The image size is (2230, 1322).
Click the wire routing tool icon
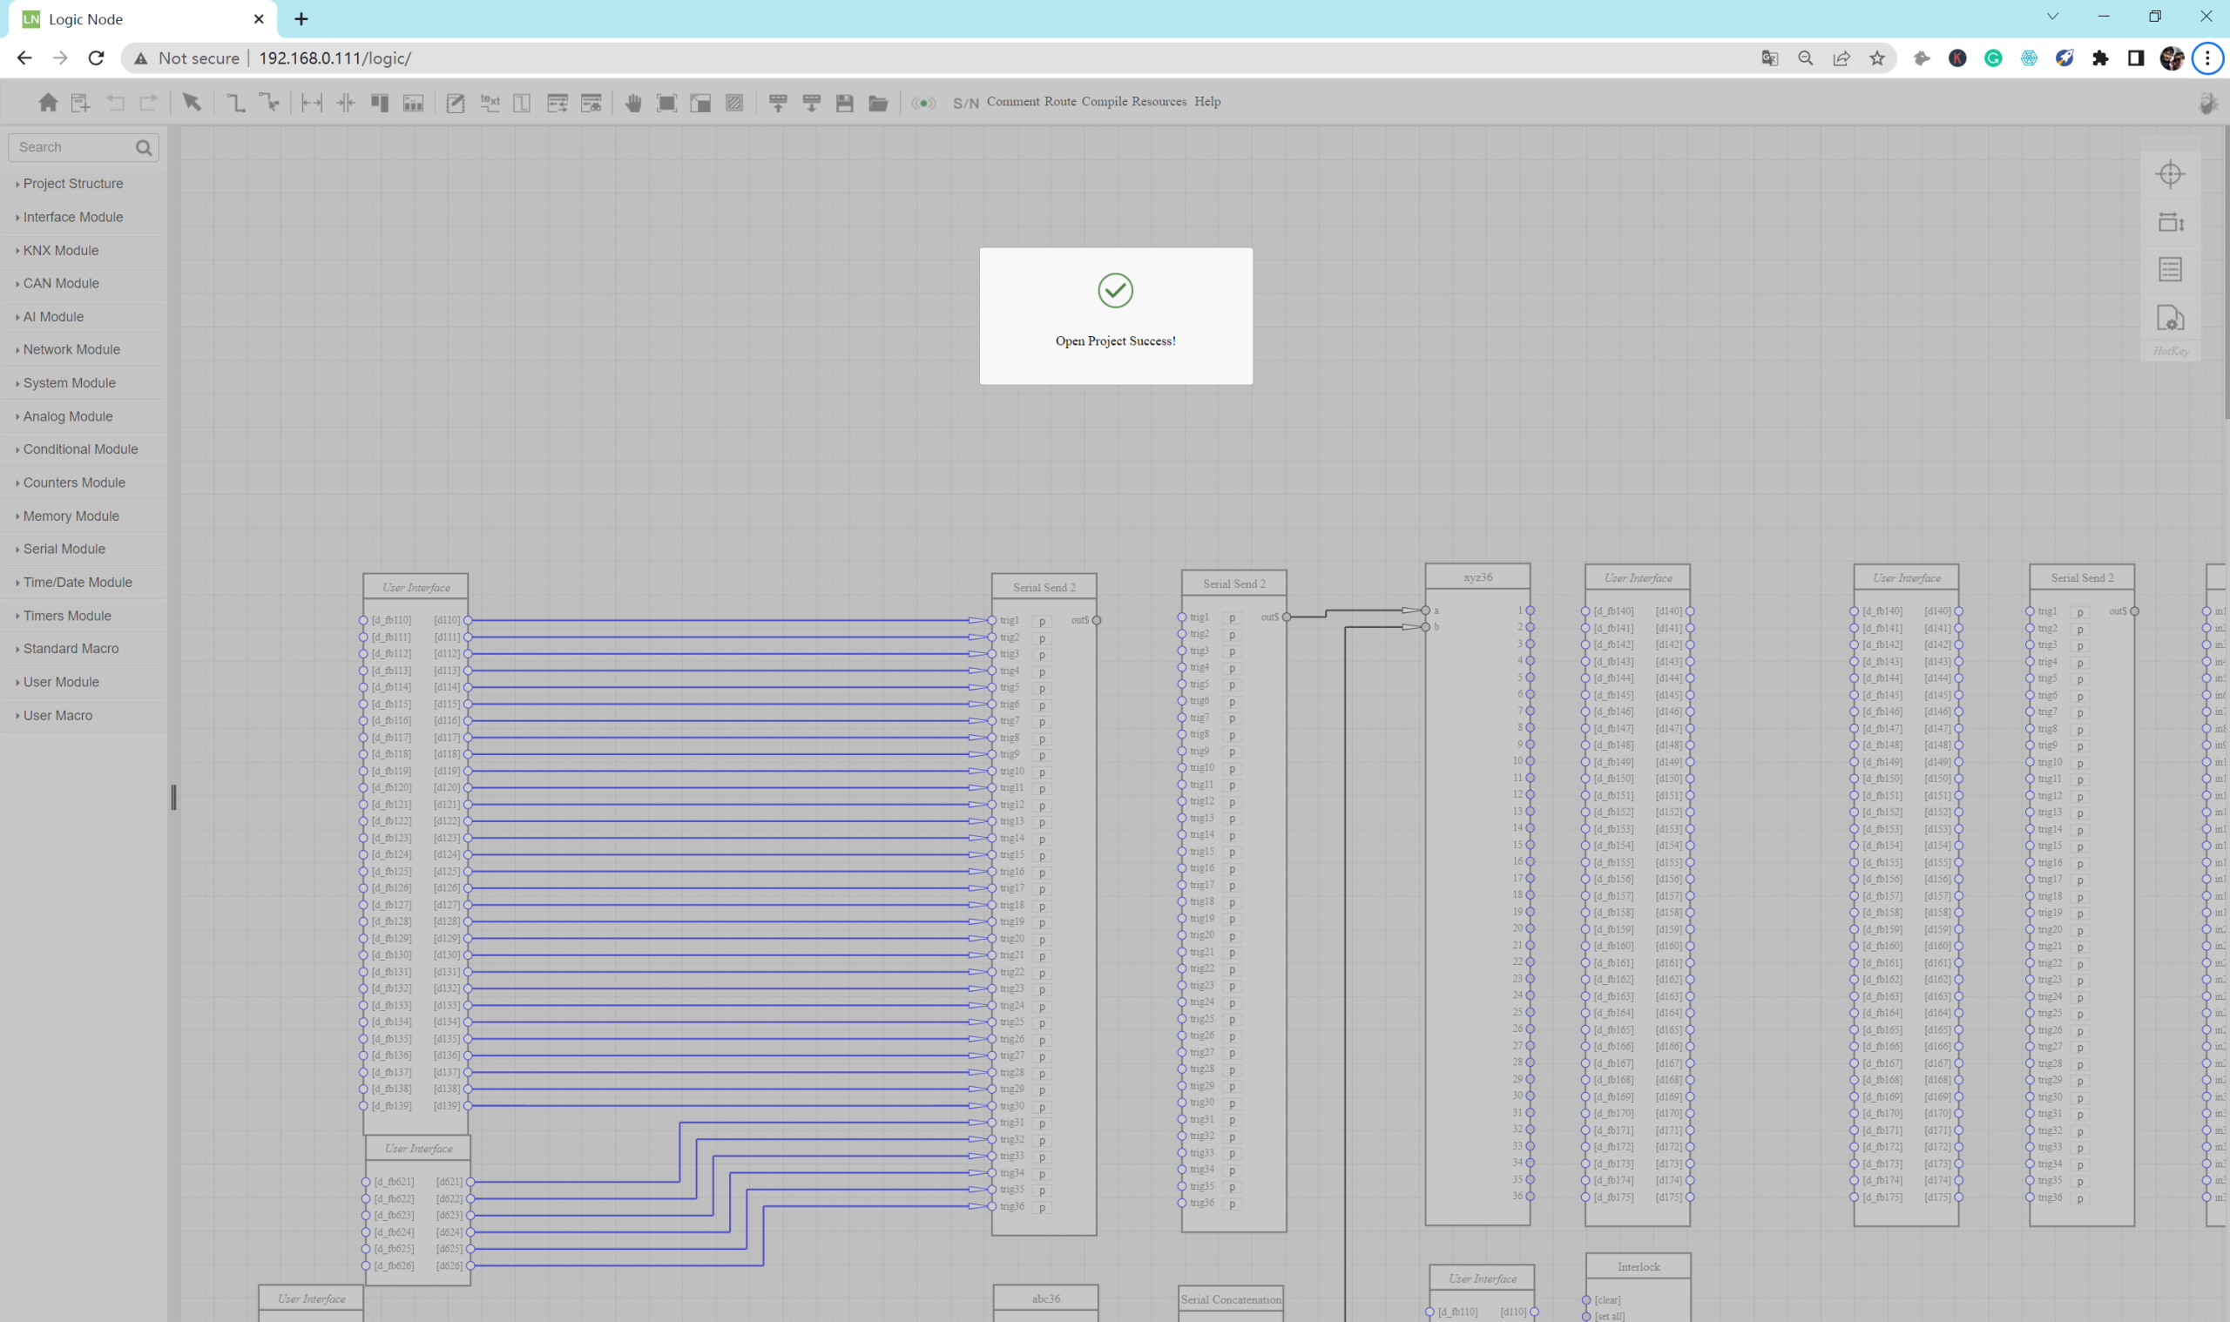tap(235, 104)
